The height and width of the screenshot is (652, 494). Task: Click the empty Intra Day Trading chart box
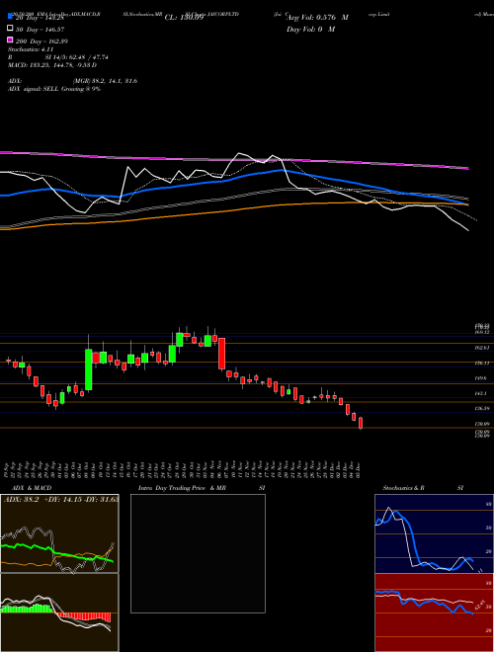click(x=198, y=553)
